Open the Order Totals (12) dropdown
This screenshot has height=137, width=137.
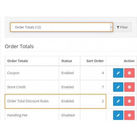coord(62,27)
